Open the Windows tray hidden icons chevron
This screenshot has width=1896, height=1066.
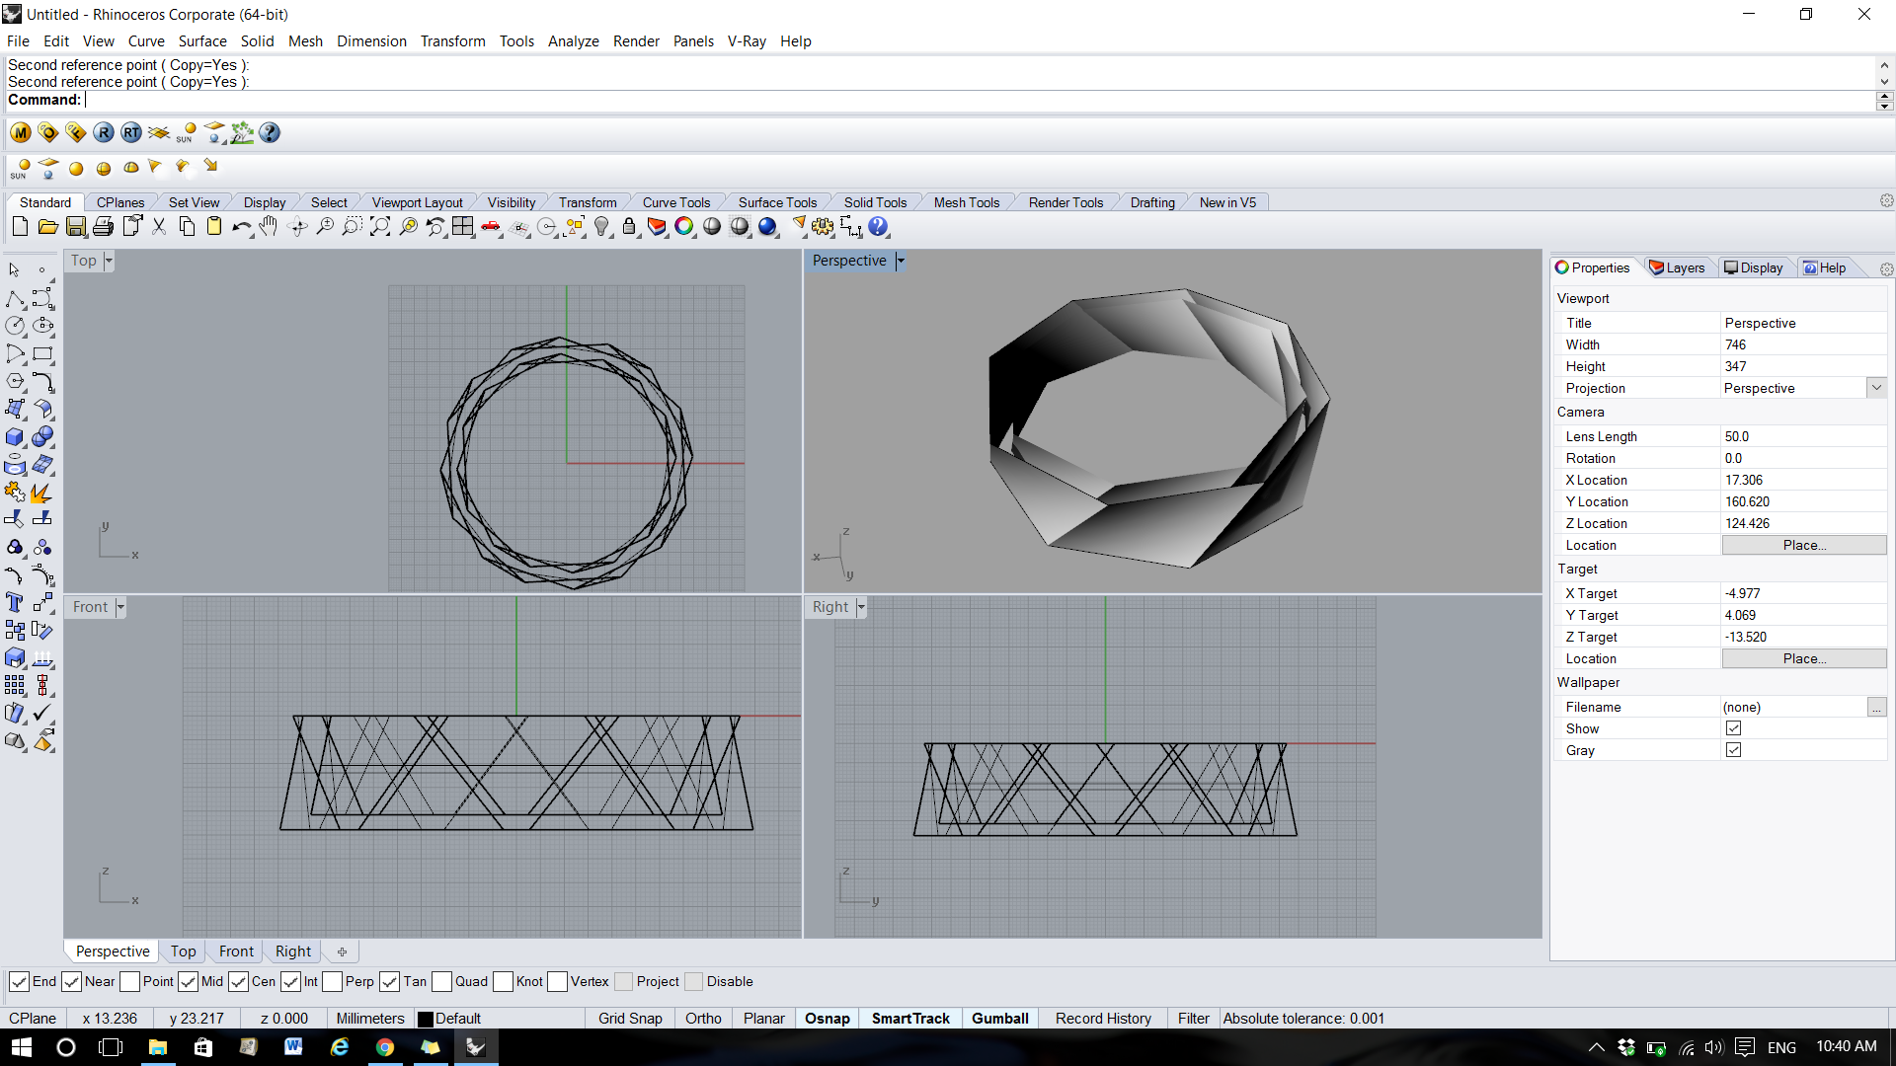coord(1596,1047)
